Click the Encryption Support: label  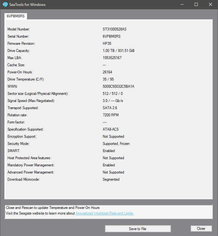(x=22, y=137)
